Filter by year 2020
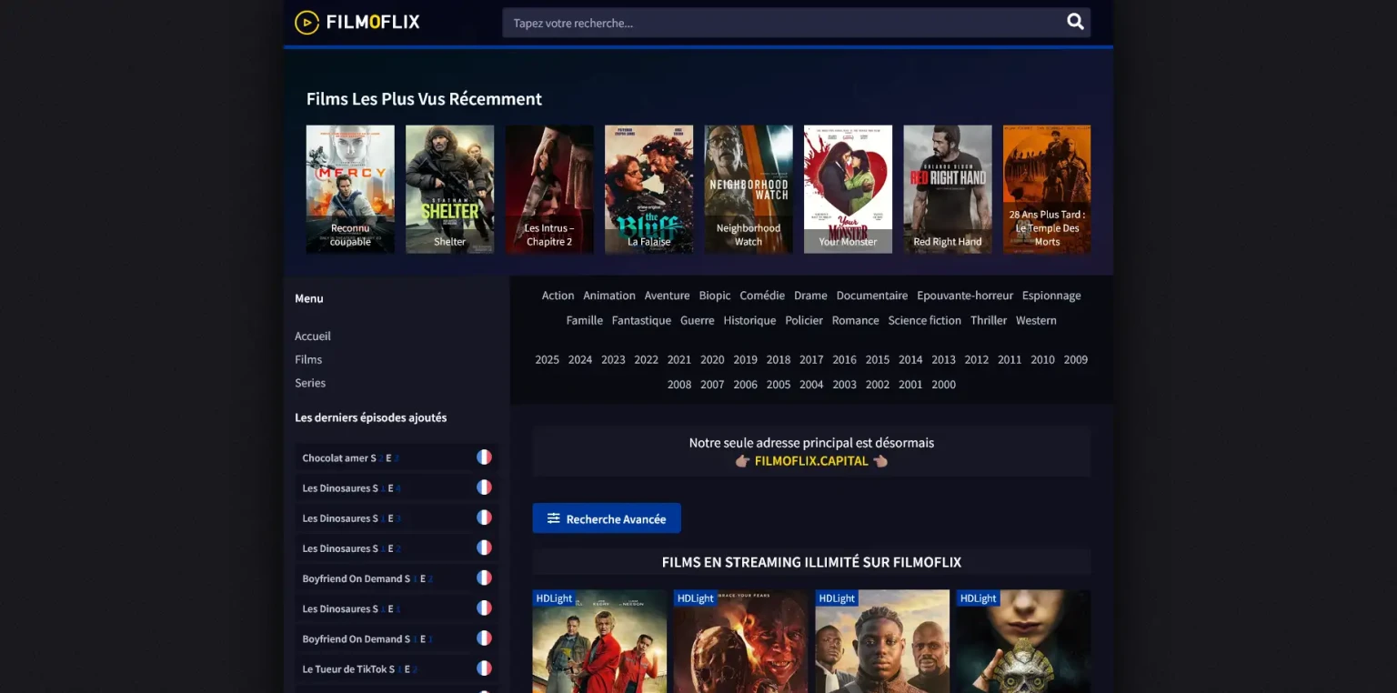The height and width of the screenshot is (693, 1397). (x=712, y=360)
